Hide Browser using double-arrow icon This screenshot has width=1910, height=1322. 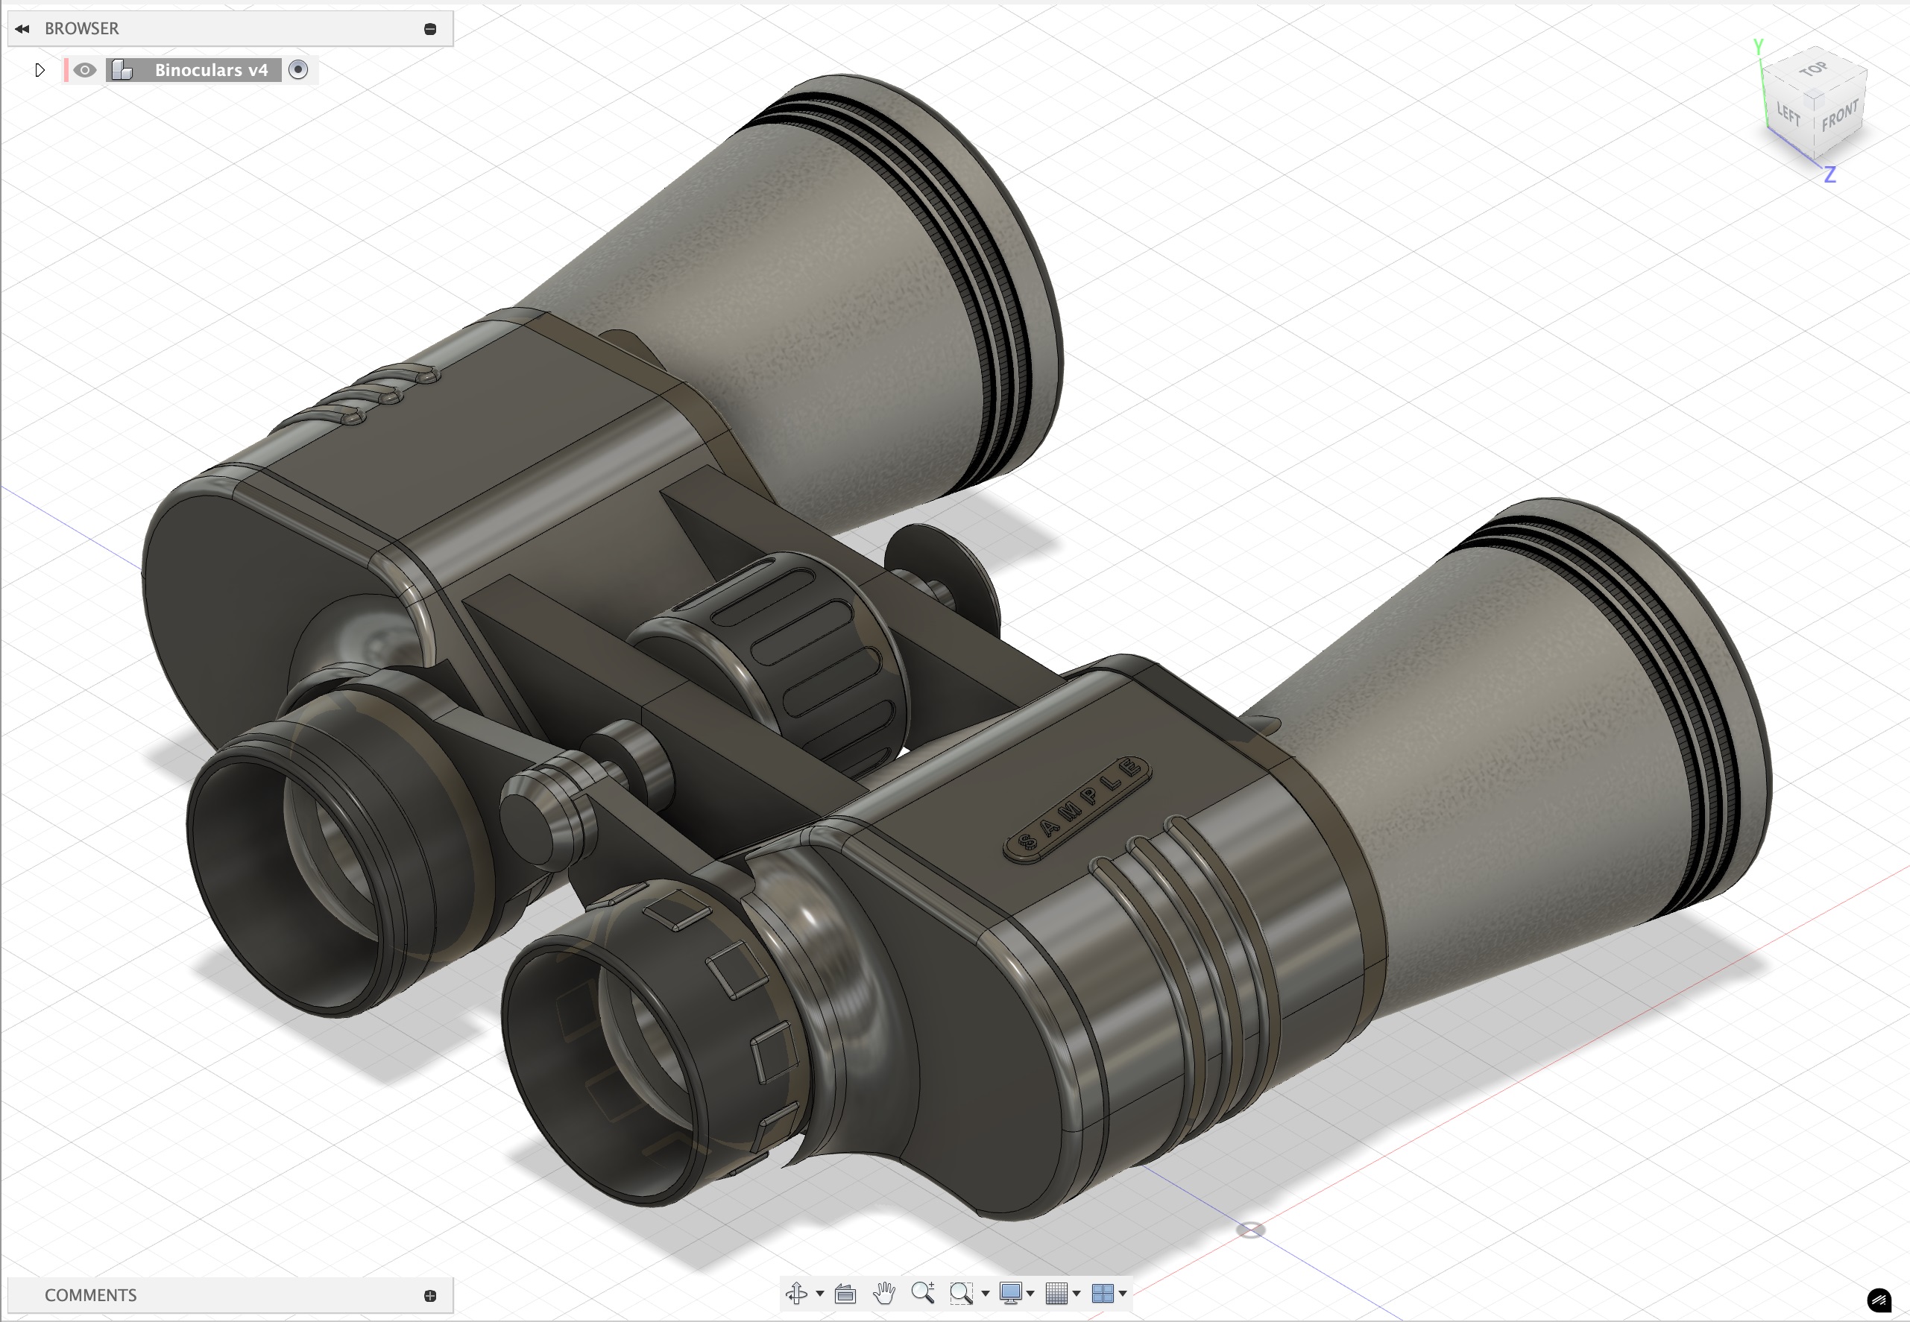click(x=22, y=29)
